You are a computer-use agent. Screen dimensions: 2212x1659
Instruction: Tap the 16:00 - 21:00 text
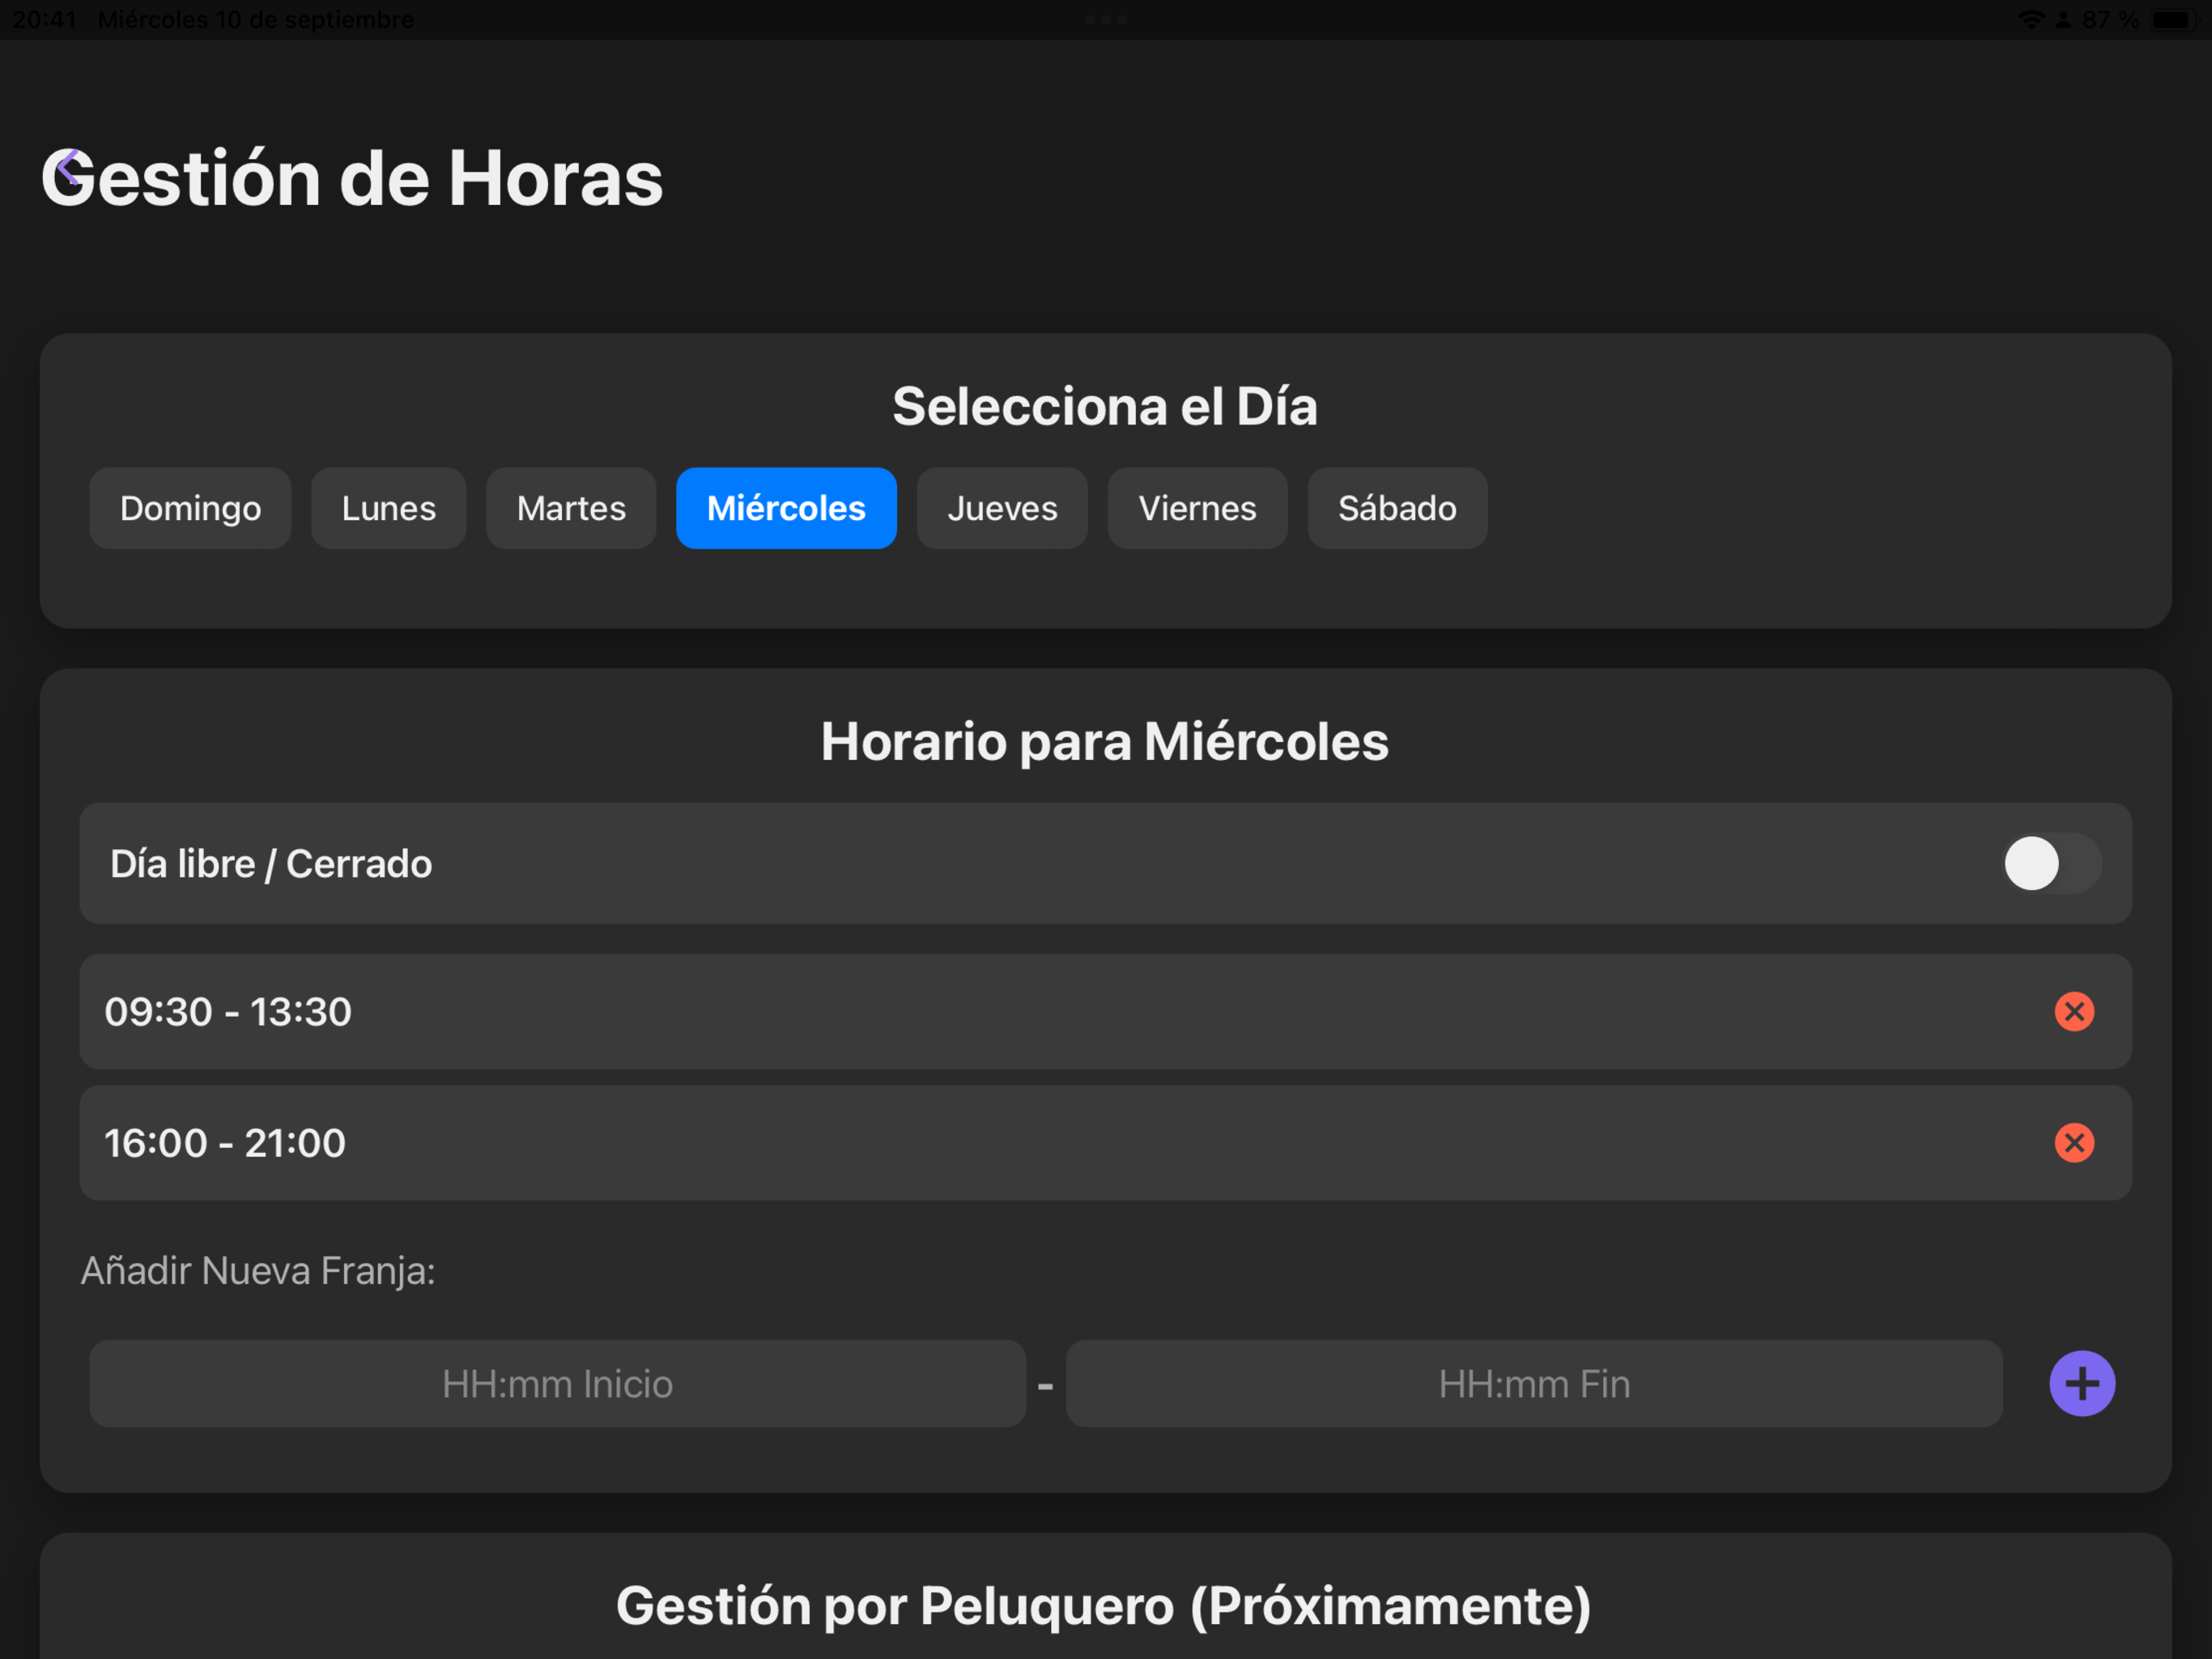pos(225,1143)
